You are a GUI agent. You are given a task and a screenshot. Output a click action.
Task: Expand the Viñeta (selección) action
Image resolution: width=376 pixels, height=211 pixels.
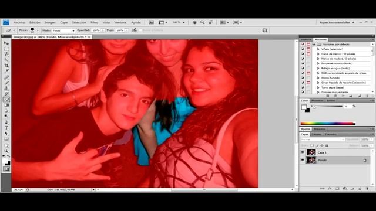(x=318, y=49)
